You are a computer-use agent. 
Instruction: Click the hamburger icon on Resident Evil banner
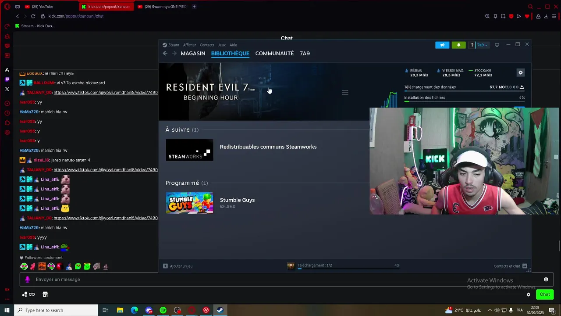coord(345,93)
